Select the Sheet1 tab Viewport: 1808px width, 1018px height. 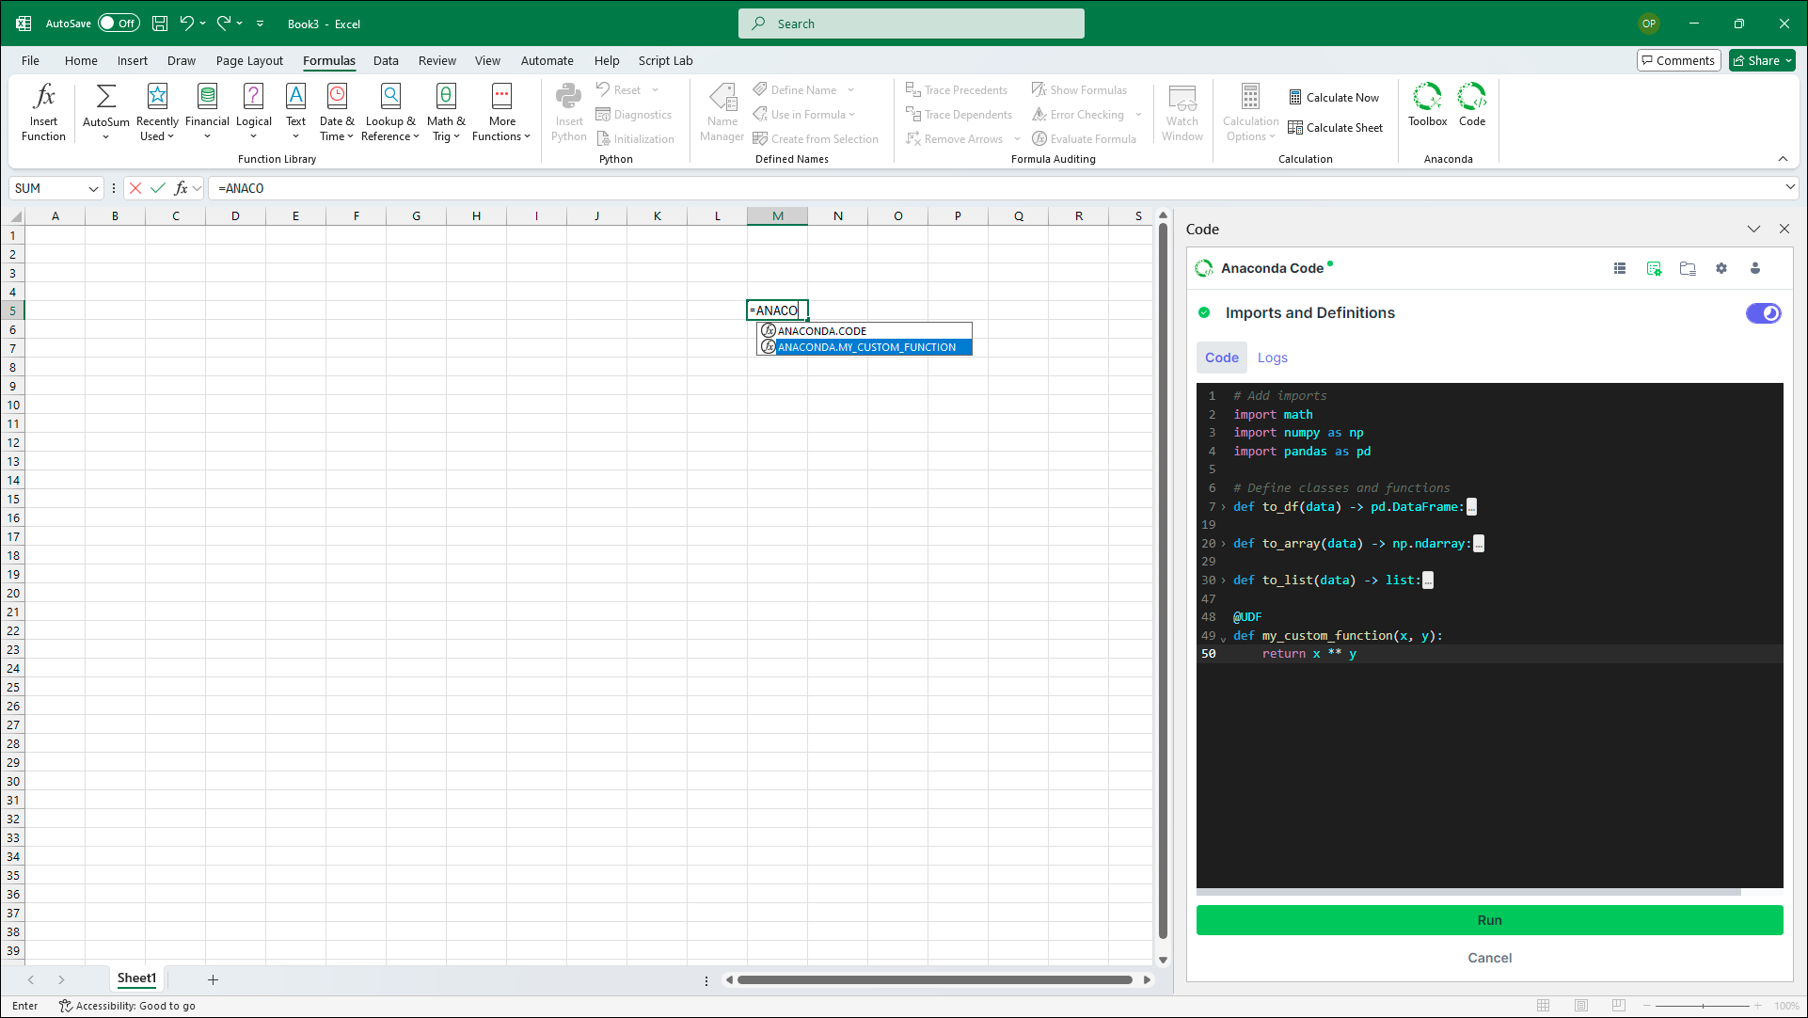tap(136, 978)
